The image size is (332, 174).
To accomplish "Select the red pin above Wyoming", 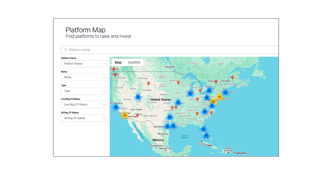I will point(149,83).
